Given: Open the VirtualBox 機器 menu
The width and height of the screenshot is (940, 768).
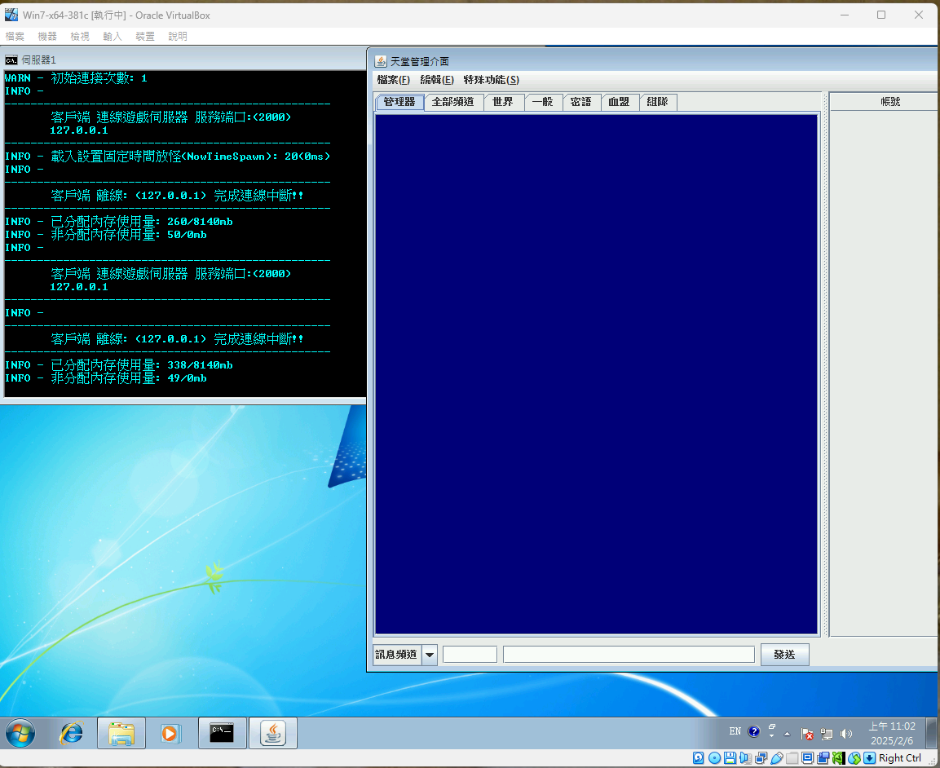Looking at the screenshot, I should pos(47,37).
